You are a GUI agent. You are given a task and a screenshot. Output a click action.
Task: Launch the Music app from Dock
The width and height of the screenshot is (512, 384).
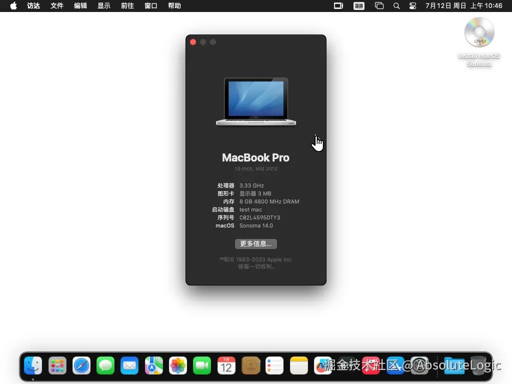tap(371, 365)
